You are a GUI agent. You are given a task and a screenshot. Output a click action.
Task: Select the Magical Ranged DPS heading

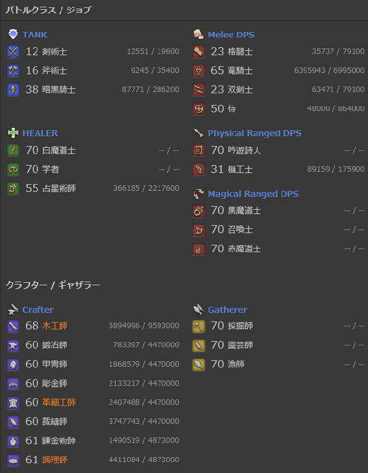point(253,194)
